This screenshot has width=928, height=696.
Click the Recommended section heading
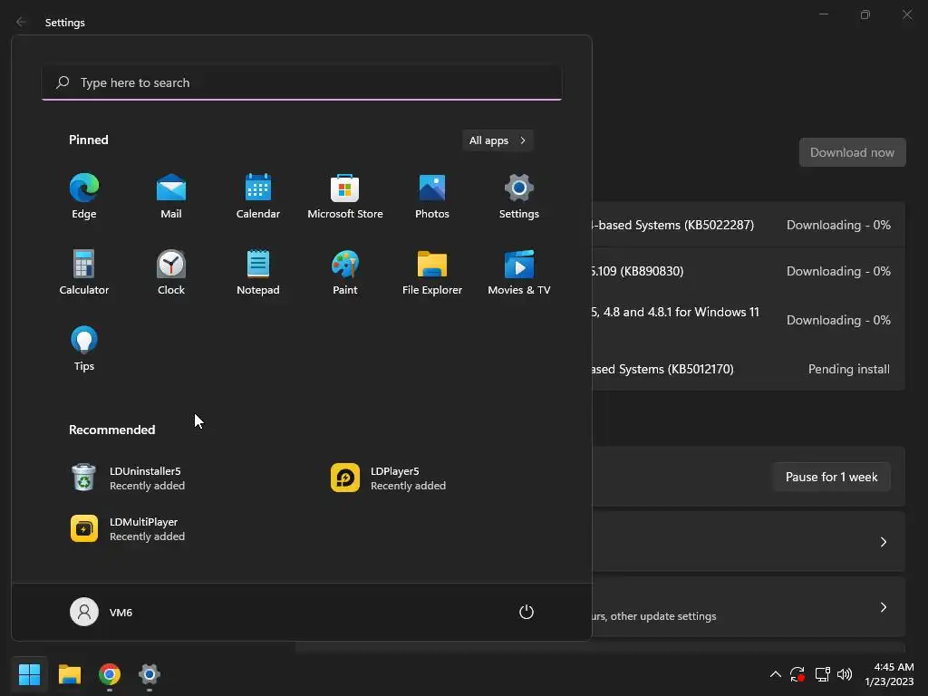tap(111, 430)
